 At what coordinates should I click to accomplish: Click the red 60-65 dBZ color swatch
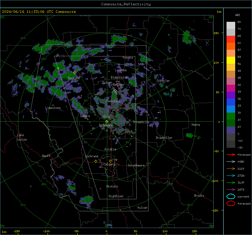point(231,39)
